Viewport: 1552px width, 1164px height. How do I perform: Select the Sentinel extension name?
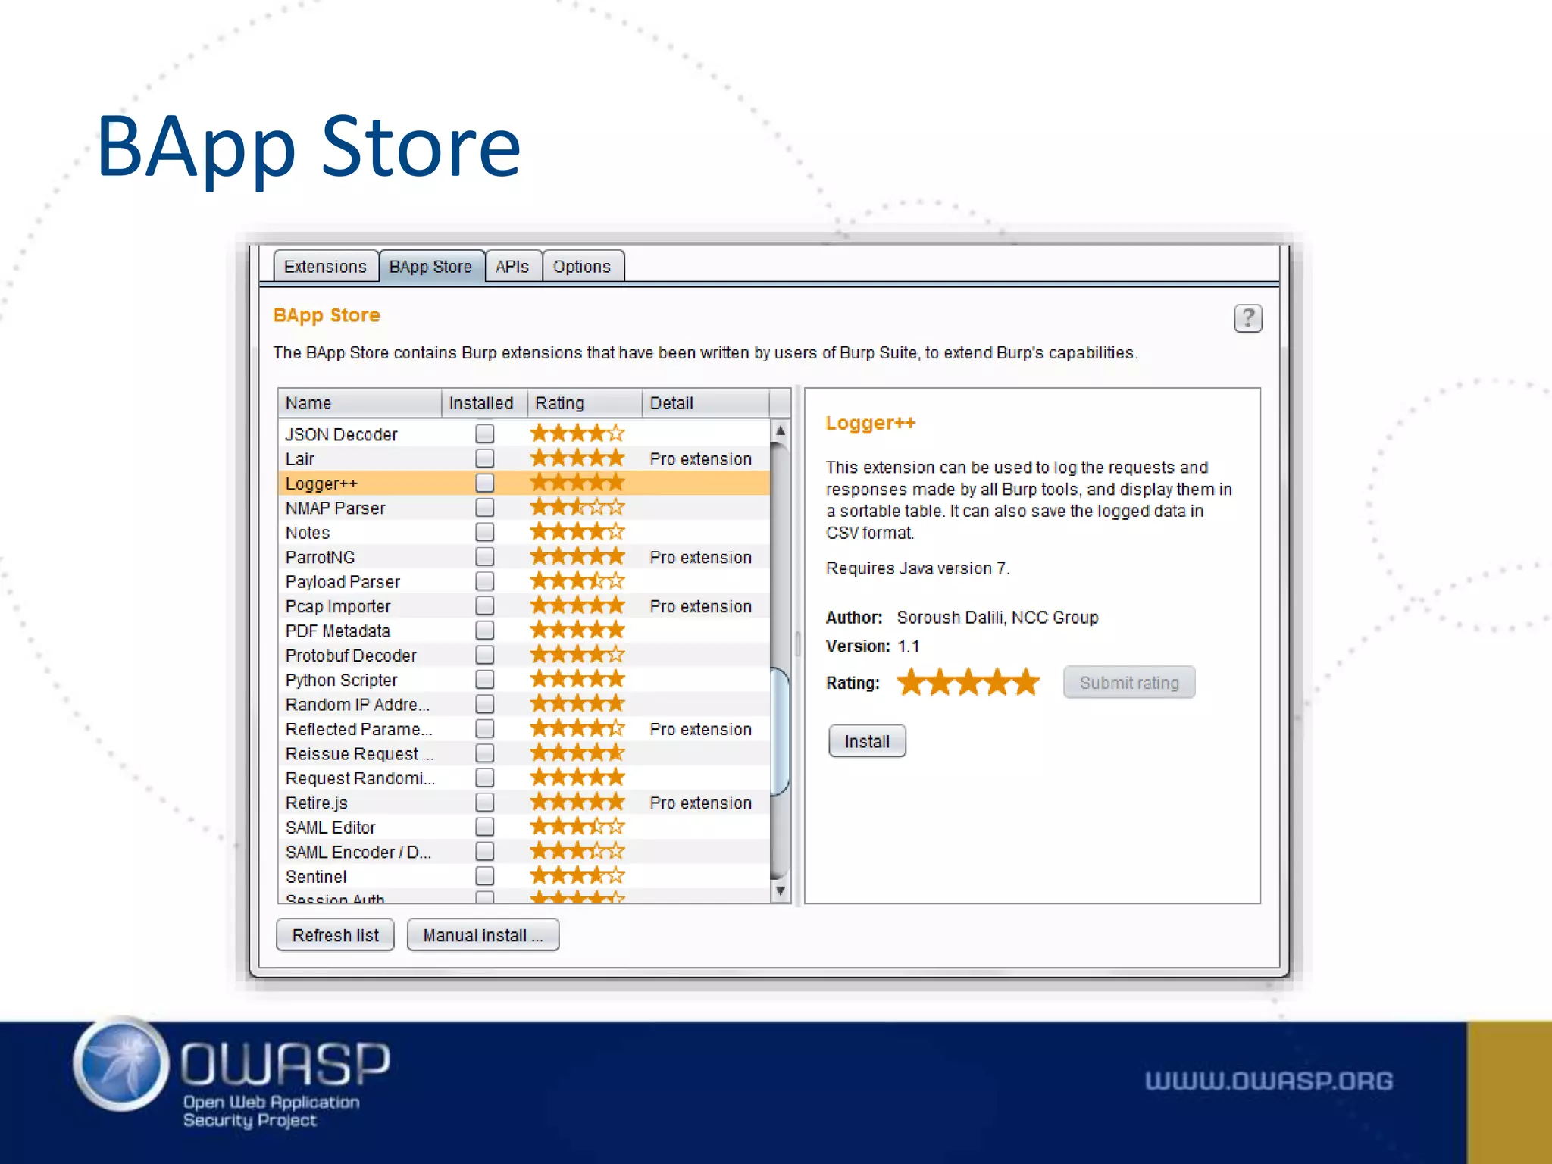tap(316, 876)
